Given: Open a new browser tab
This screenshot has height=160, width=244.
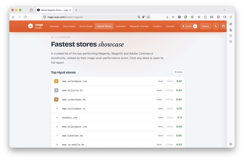Looking at the screenshot, I should [x=76, y=10].
